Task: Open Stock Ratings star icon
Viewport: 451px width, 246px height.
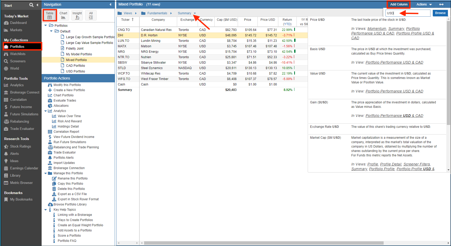Action: click(6, 147)
